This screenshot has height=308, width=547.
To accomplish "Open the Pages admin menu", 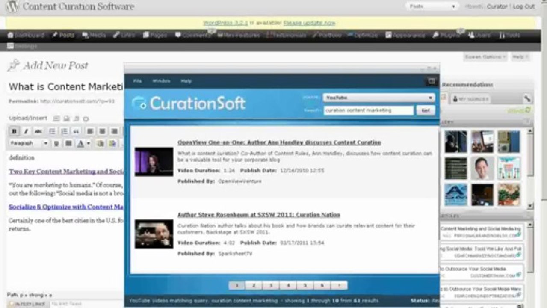I will pyautogui.click(x=155, y=35).
